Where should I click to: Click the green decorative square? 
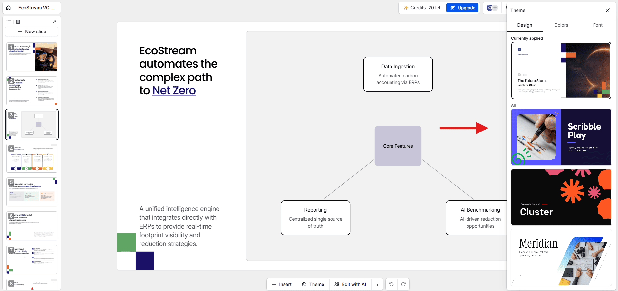[x=126, y=242]
